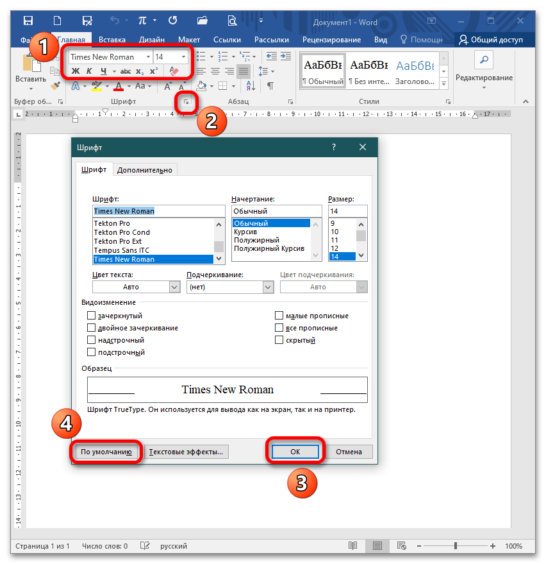Check the малые прописные option

(279, 316)
